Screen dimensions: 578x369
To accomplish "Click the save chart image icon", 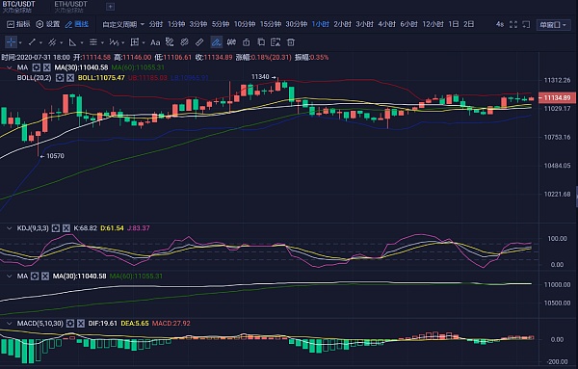I will (276, 42).
